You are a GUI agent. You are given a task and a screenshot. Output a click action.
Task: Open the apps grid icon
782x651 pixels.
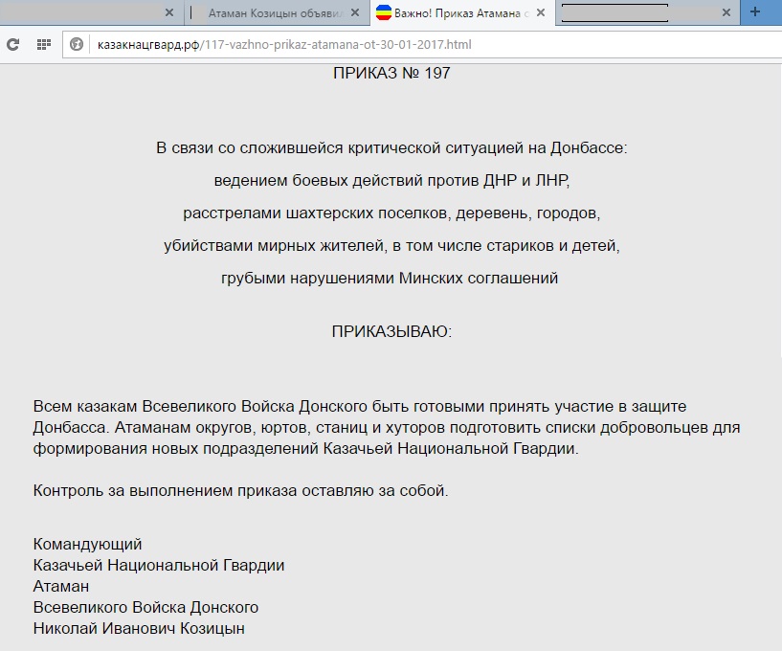pos(43,45)
